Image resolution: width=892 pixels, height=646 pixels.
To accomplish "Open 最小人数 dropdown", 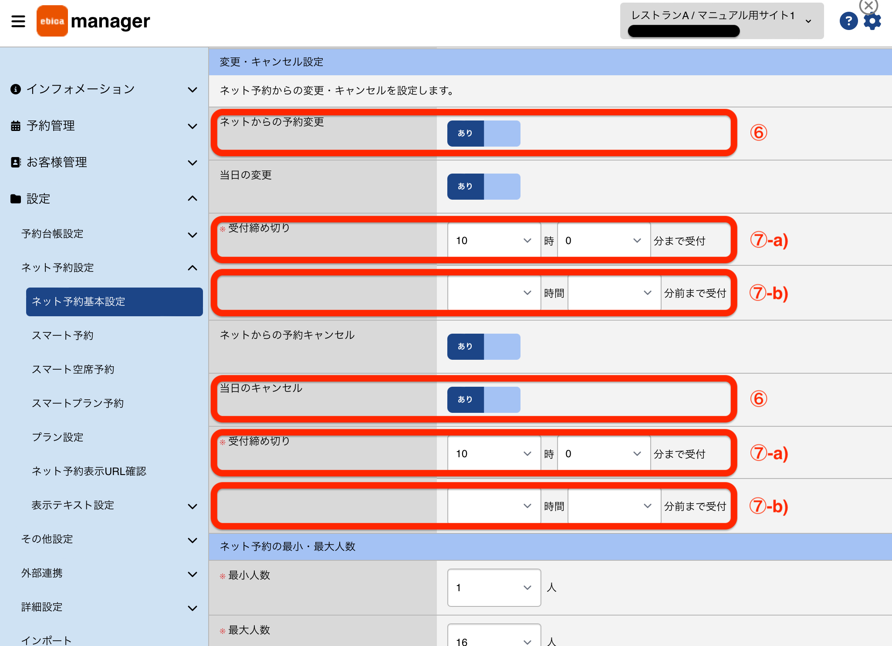I will [x=494, y=588].
